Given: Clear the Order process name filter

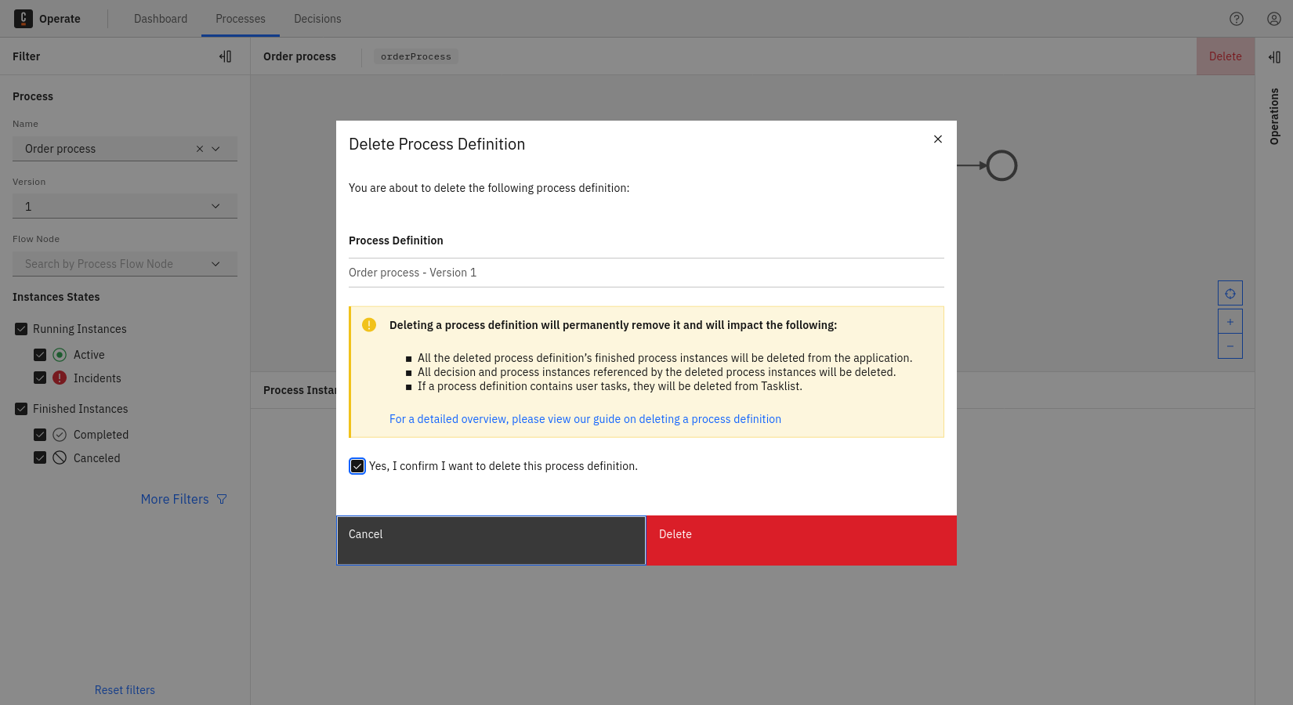Looking at the screenshot, I should coord(200,148).
